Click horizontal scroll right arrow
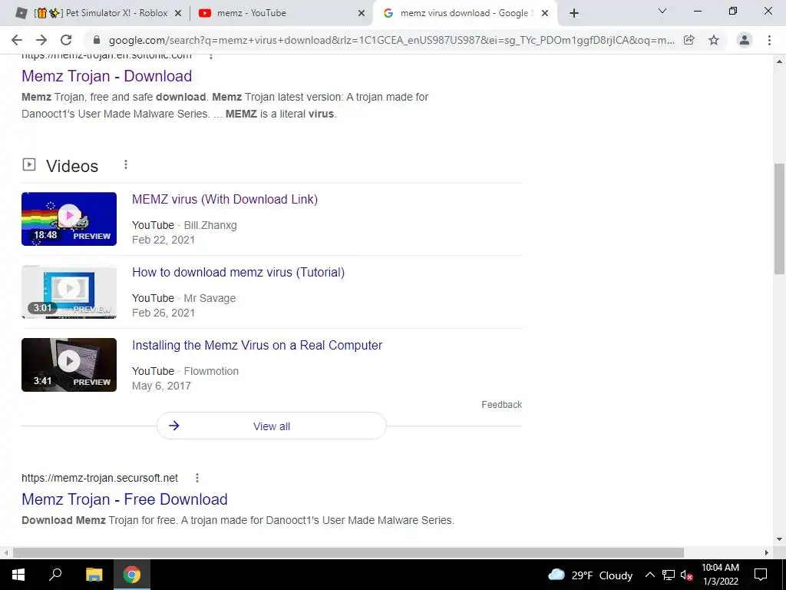 pyautogui.click(x=767, y=552)
